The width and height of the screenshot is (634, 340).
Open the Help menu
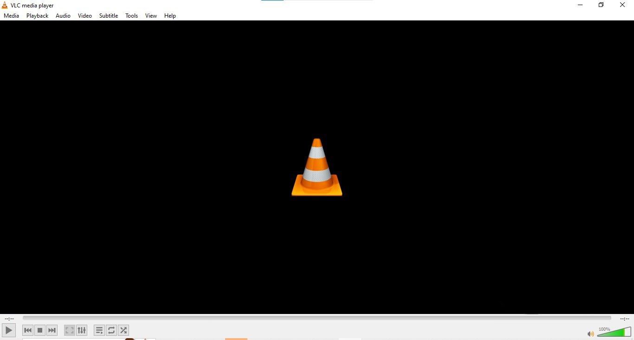[170, 16]
